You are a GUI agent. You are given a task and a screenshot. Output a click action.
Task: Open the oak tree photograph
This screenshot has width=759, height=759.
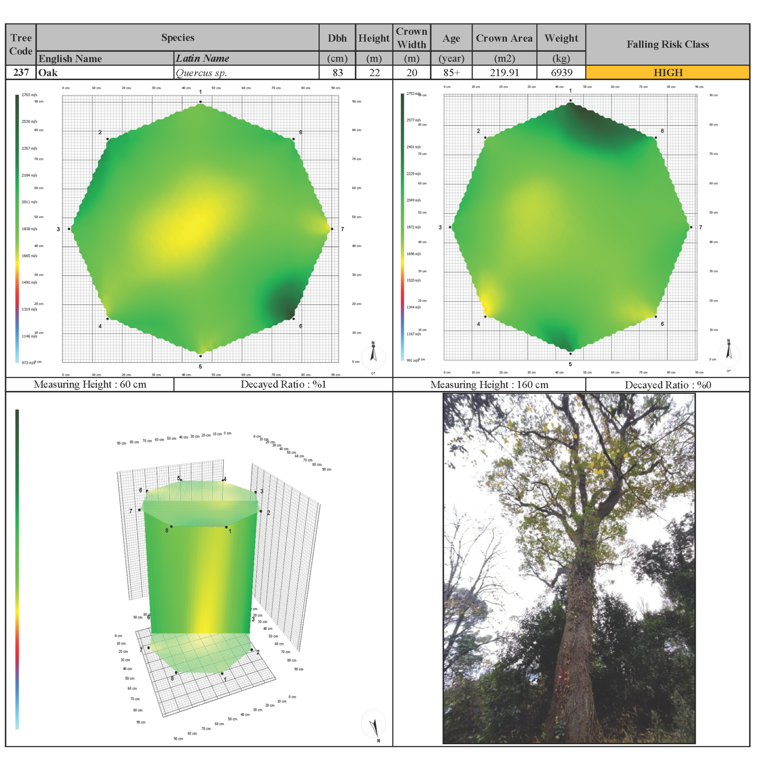point(569,569)
